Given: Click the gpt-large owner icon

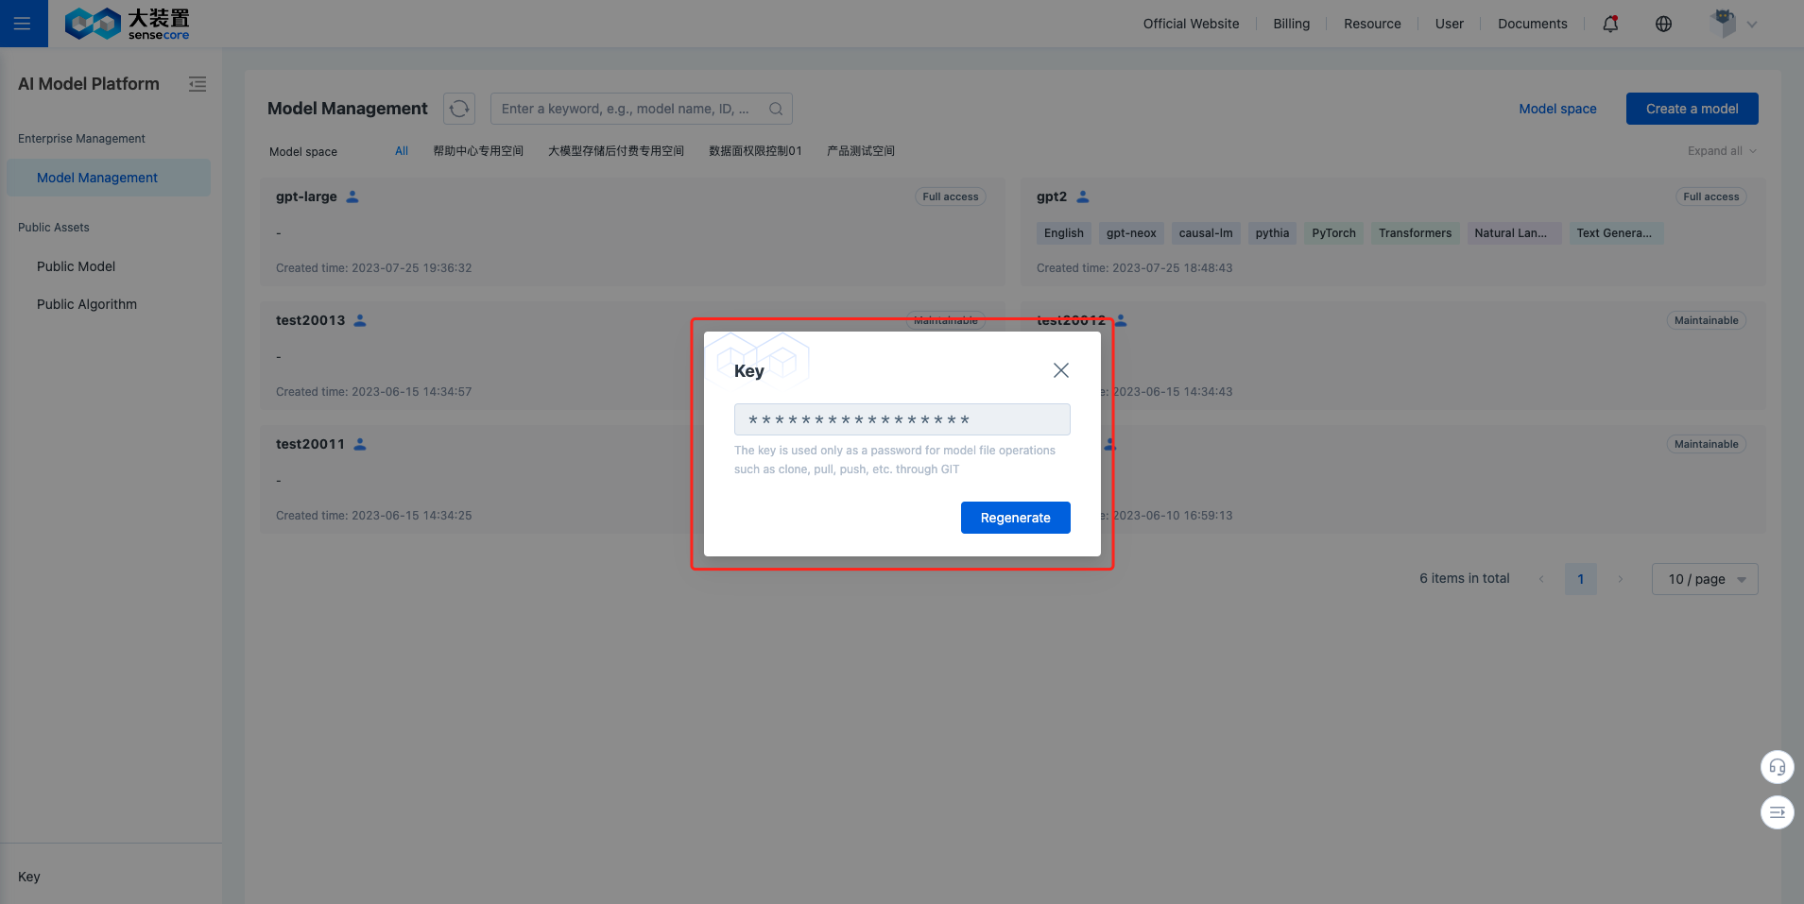Looking at the screenshot, I should (x=352, y=196).
